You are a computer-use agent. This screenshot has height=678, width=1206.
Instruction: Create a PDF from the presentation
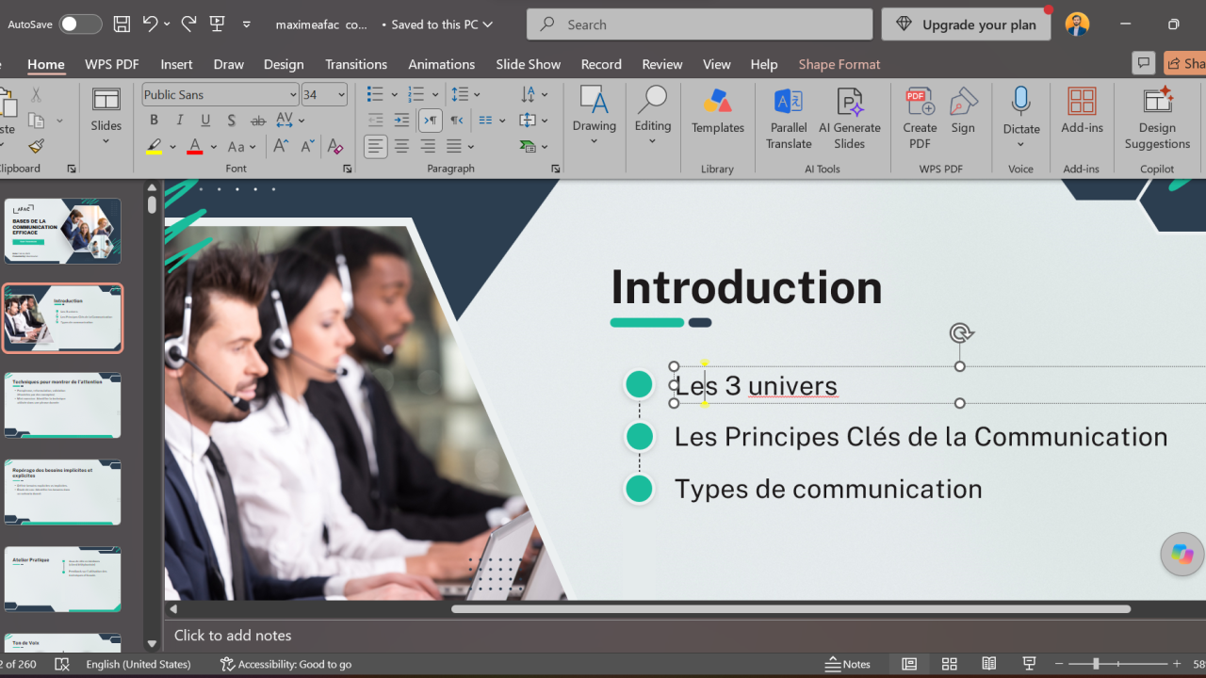tap(920, 119)
